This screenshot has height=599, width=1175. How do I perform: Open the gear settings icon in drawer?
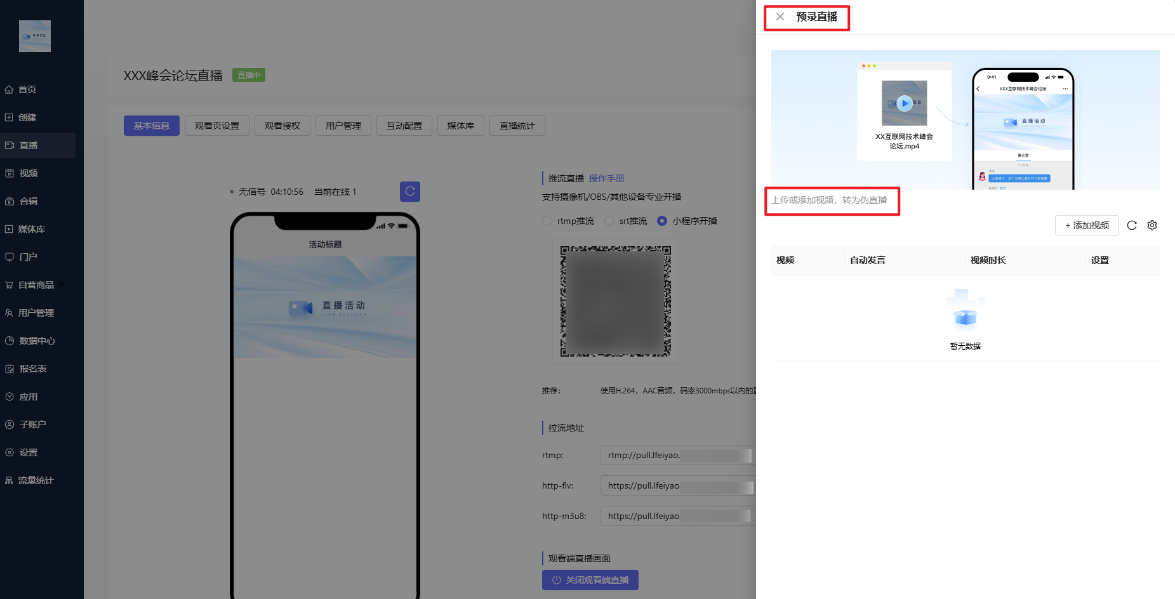click(1152, 225)
